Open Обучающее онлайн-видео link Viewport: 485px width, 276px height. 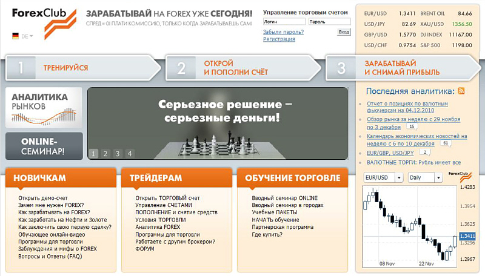tap(52, 234)
